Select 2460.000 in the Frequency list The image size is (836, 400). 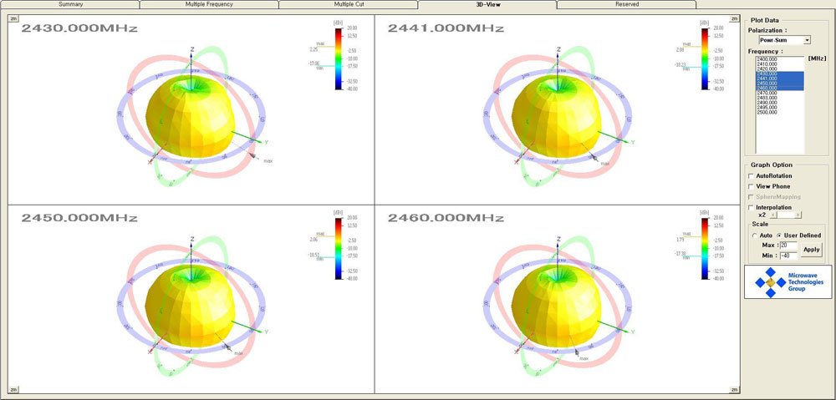point(781,88)
